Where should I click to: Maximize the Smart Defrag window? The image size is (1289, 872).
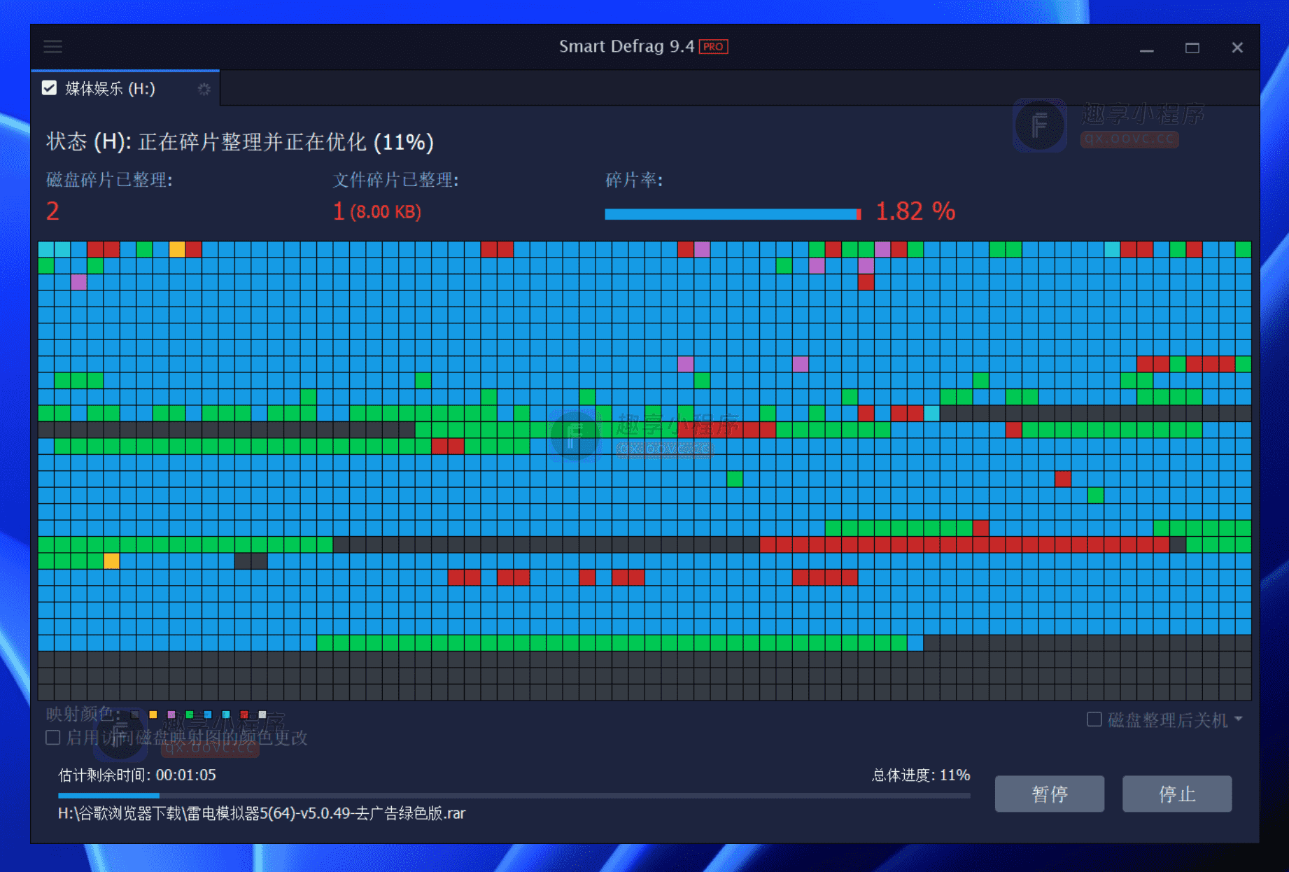coord(1192,48)
